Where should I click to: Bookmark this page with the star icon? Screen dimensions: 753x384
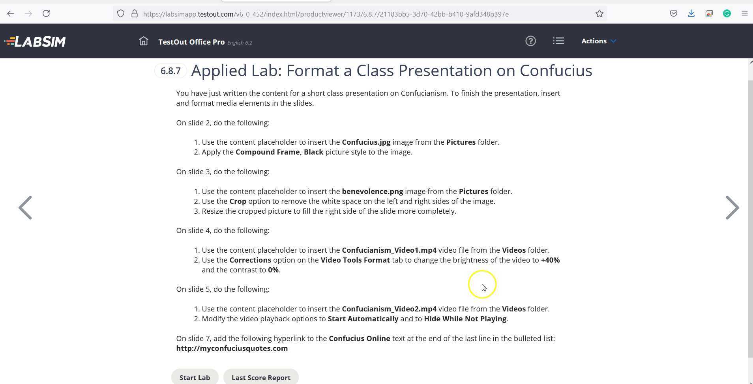pos(599,13)
